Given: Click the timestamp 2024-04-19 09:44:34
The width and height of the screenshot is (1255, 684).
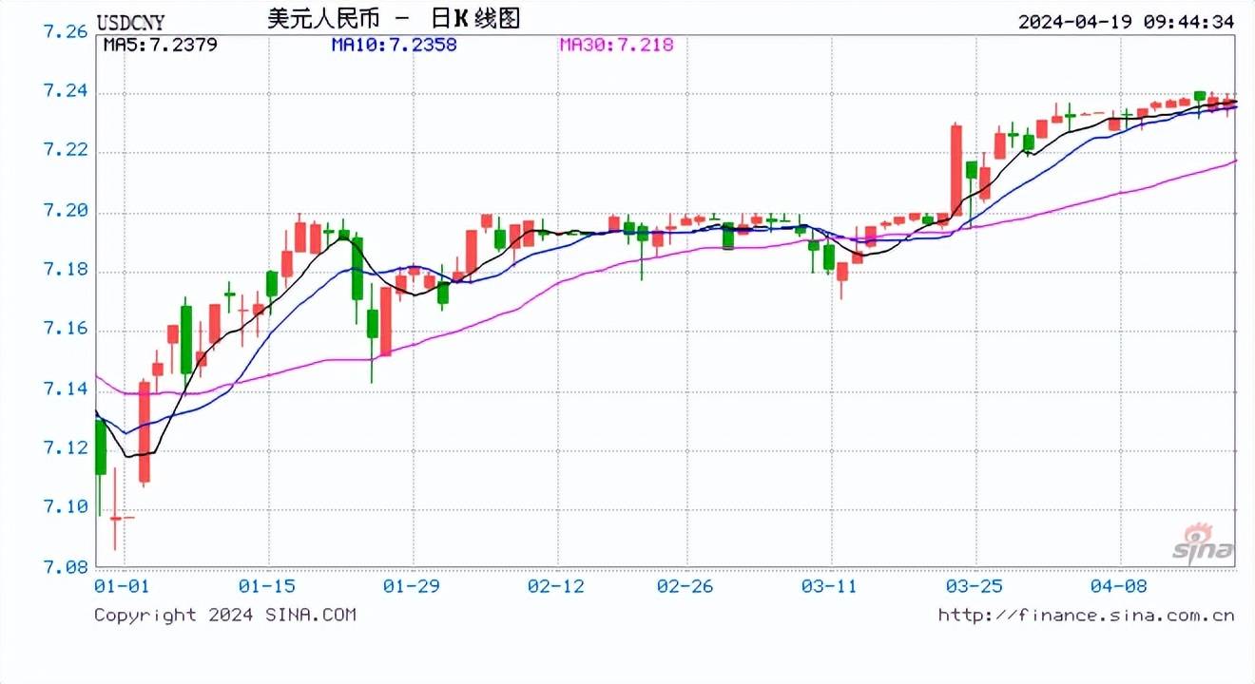Looking at the screenshot, I should tap(1126, 21).
